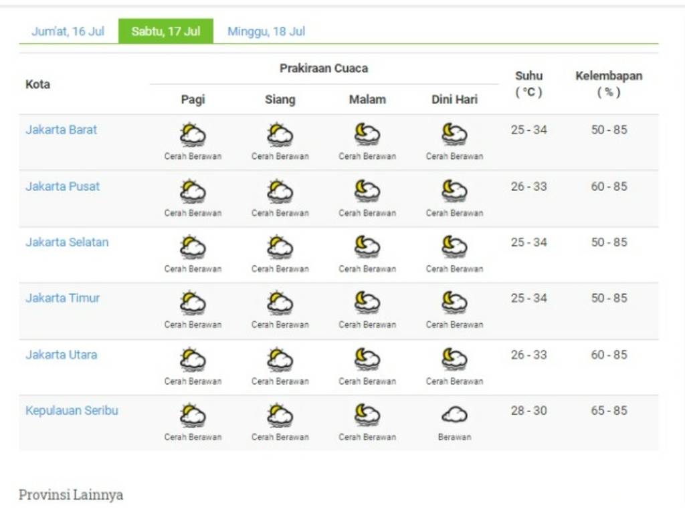
Task: Click Cerah Berawan label under Jakarta Utara Malam
Action: pyautogui.click(x=367, y=381)
